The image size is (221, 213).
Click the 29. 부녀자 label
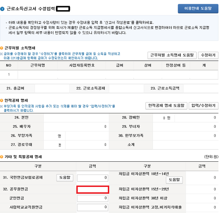[x=131, y=126]
